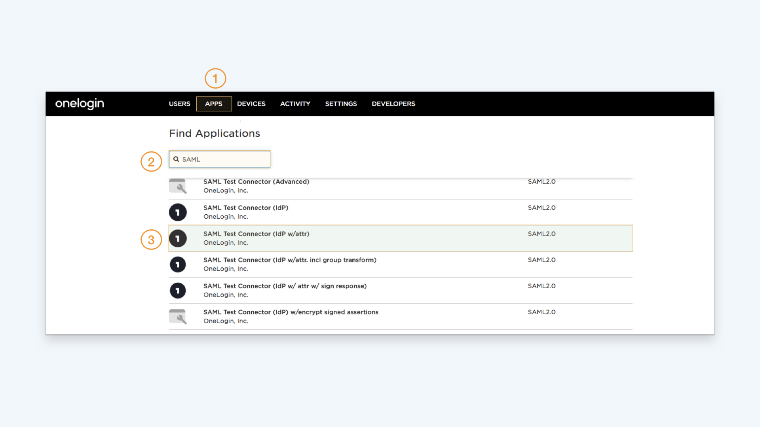Click SAML2.0 label in Advanced connector row
Screen dimensions: 760x427
point(541,181)
